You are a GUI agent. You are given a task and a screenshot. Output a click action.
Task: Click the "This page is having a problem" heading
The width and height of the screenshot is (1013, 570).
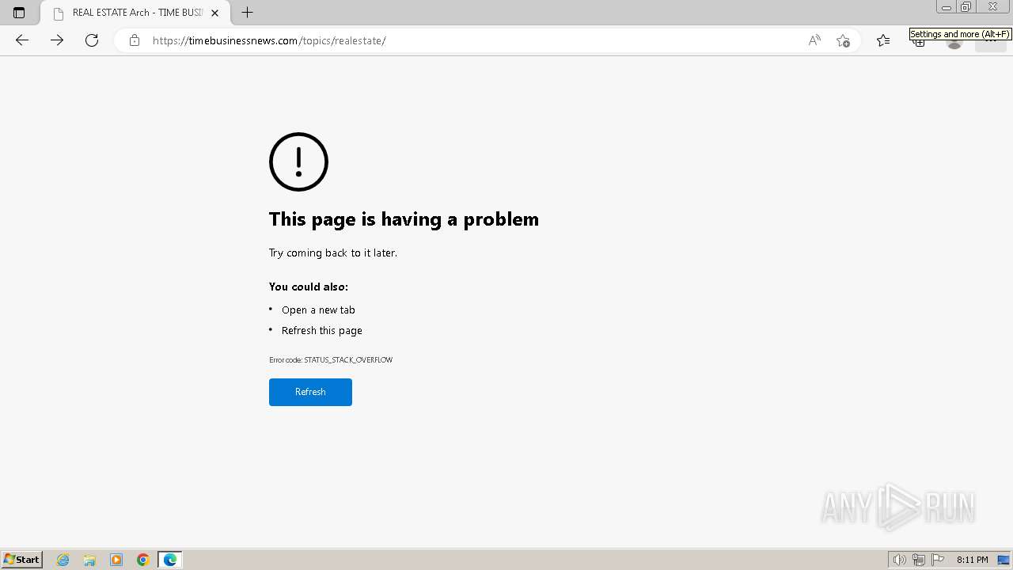point(404,219)
